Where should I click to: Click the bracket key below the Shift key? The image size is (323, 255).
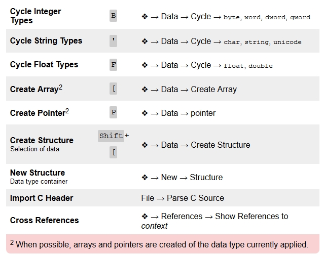click(113, 153)
